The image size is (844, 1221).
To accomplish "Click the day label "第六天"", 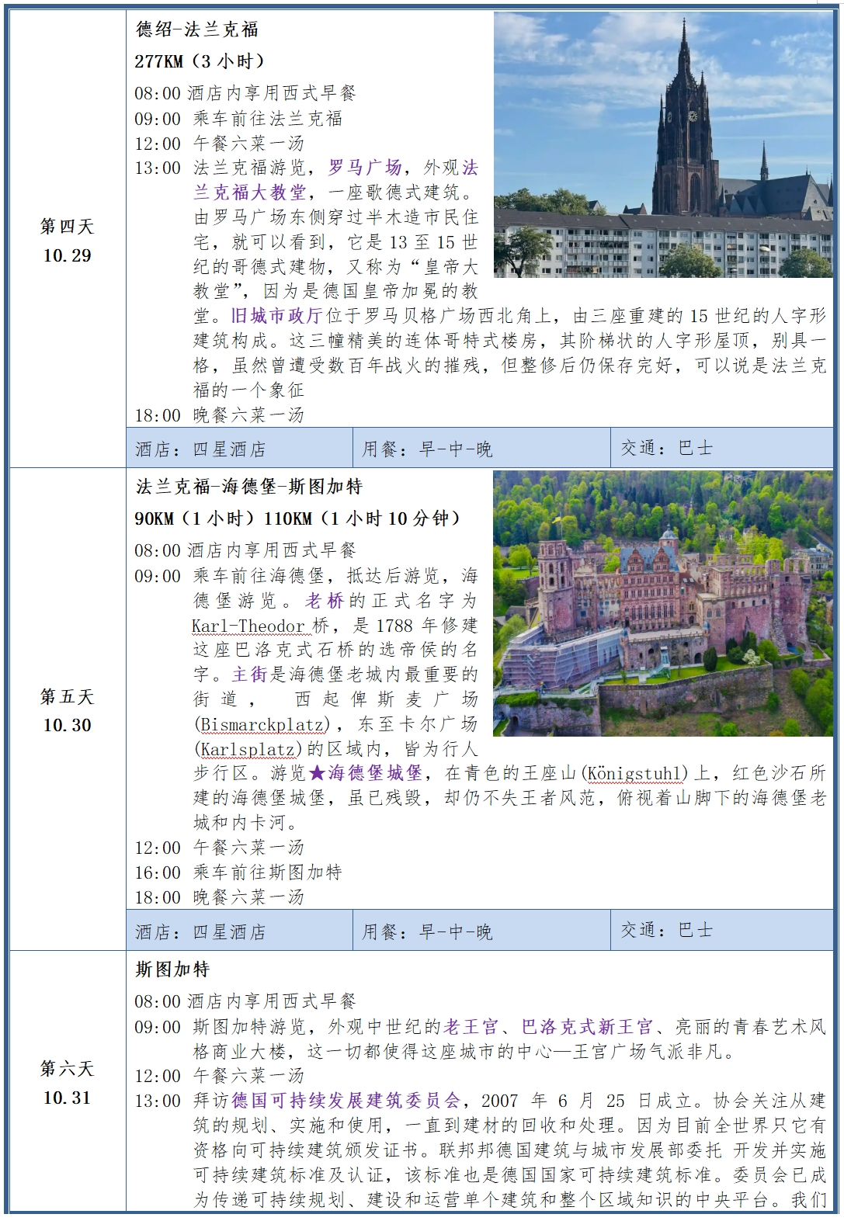I will [68, 1069].
